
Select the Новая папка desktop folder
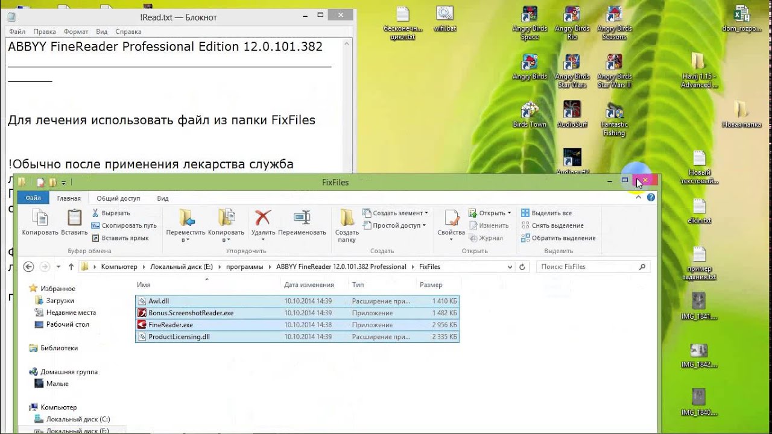coord(741,115)
